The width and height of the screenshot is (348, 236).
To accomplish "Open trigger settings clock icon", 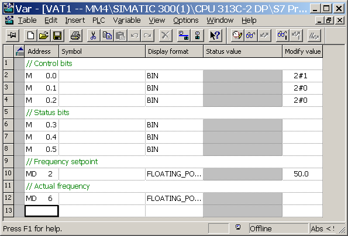I will tap(237, 36).
